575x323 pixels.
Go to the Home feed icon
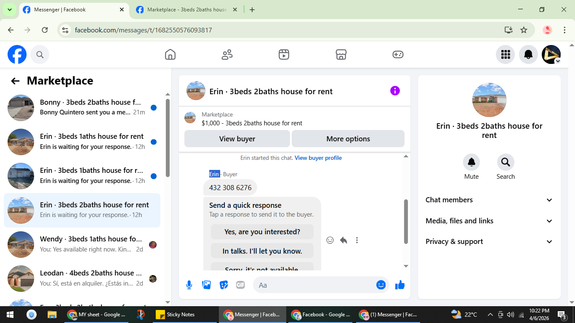click(170, 55)
